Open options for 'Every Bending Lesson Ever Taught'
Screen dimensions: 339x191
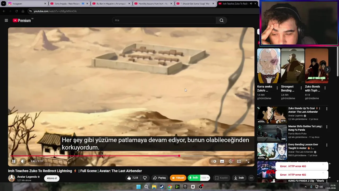pyautogui.click(x=327, y=145)
